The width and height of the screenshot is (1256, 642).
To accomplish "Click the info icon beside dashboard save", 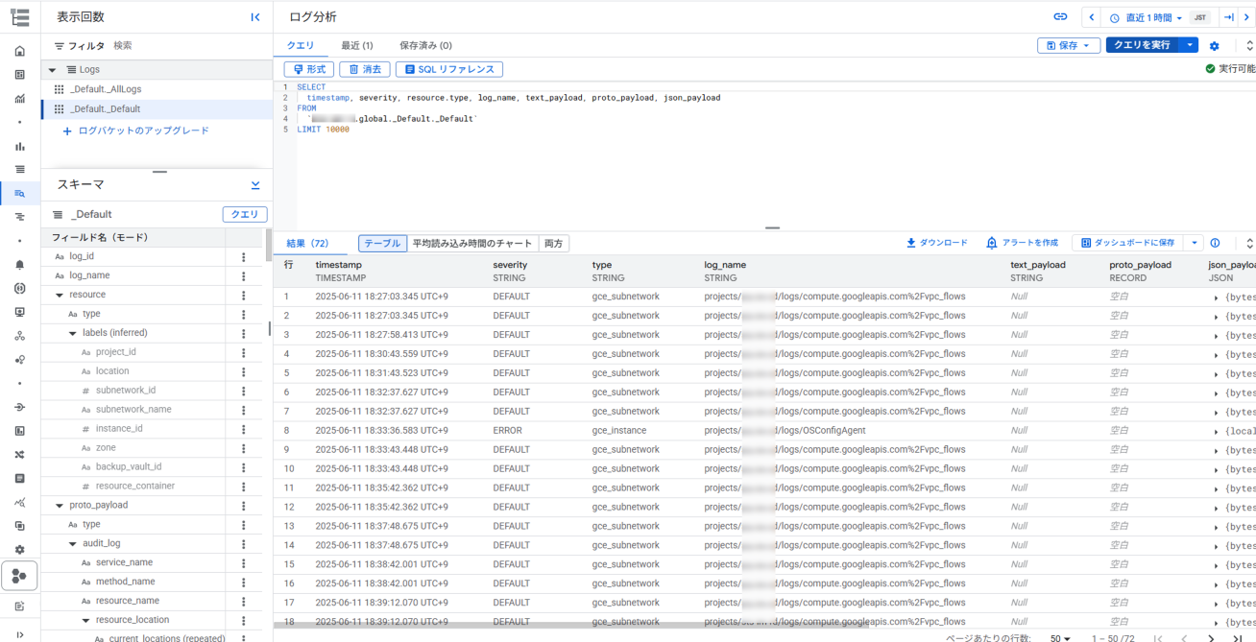I will pyautogui.click(x=1215, y=243).
